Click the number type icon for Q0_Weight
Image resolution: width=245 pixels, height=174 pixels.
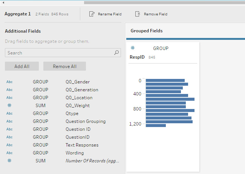pyautogui.click(x=9, y=106)
